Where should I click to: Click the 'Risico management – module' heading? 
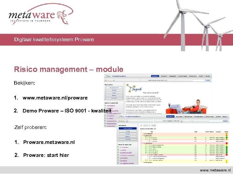pyautogui.click(x=69, y=69)
